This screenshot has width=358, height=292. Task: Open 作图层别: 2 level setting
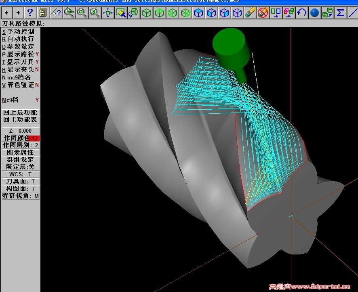point(21,145)
